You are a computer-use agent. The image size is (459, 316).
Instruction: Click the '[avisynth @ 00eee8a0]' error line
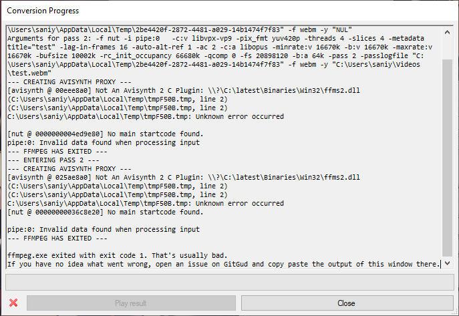(x=184, y=90)
